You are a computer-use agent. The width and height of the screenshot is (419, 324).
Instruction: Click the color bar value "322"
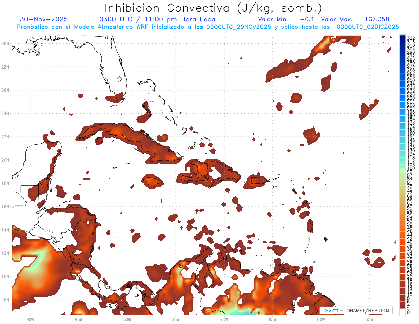click(411, 38)
